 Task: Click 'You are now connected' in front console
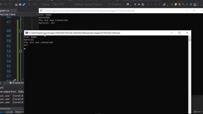pyautogui.click(x=38, y=42)
